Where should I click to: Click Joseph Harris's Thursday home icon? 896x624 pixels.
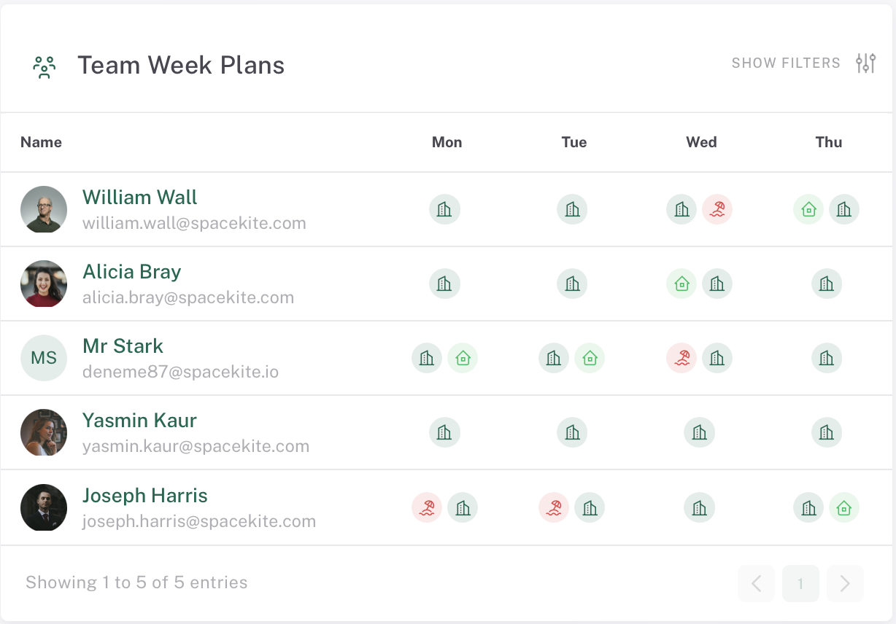(844, 507)
